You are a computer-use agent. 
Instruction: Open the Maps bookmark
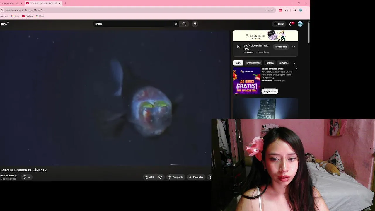(x=40, y=16)
